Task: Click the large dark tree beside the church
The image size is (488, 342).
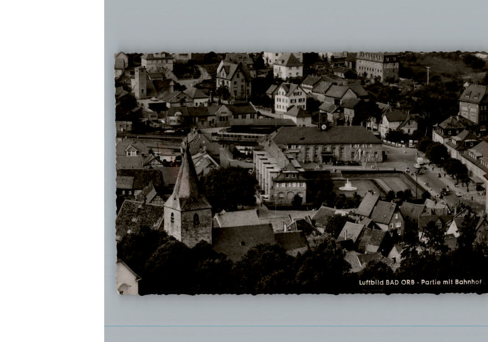Action: [229, 187]
